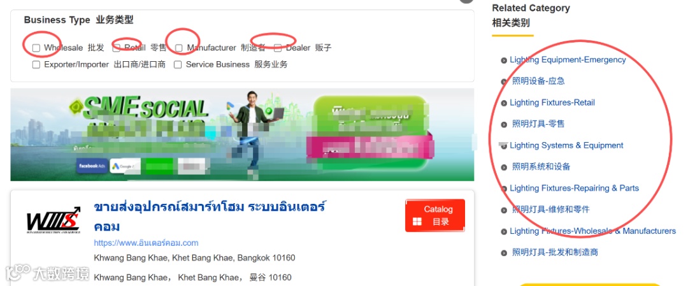Enable the Retail business type checkbox

117,48
